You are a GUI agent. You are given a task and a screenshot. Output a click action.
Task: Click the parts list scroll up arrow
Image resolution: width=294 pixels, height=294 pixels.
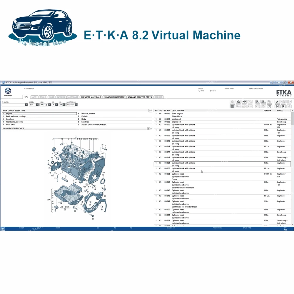[x=292, y=111]
